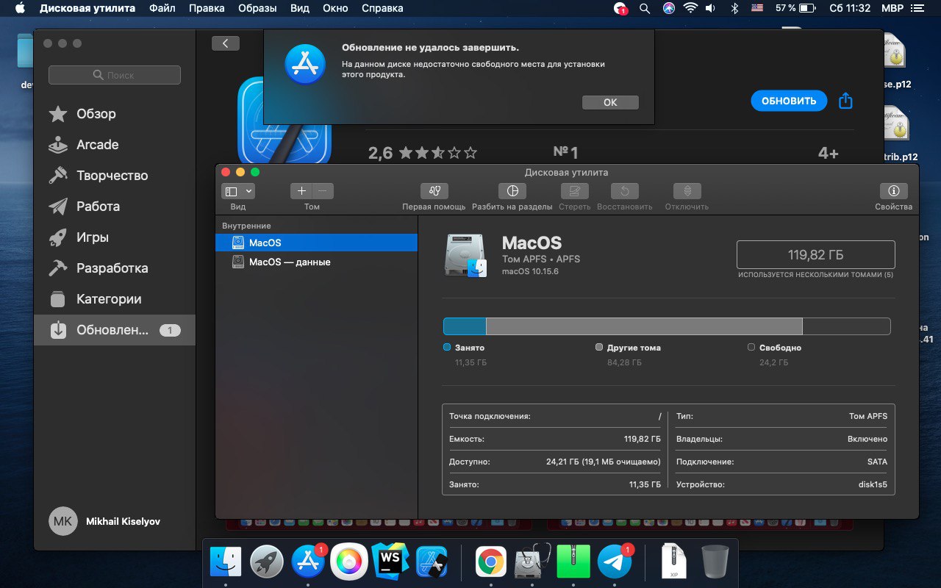Viewport: 941px width, 588px height.
Task: Open the Справка menu
Action: (x=382, y=8)
